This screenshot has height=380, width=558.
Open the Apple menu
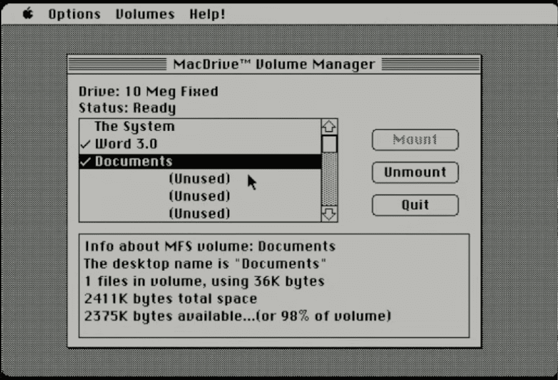pyautogui.click(x=27, y=14)
